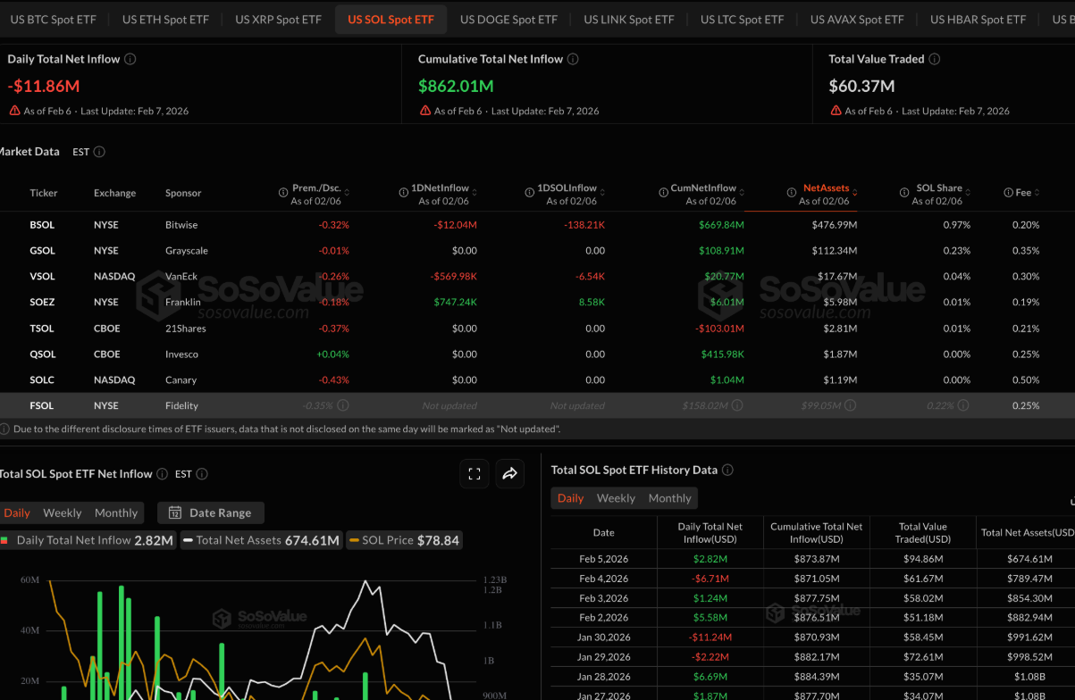
Task: Select Weekly in the History Data table
Action: [x=616, y=498]
